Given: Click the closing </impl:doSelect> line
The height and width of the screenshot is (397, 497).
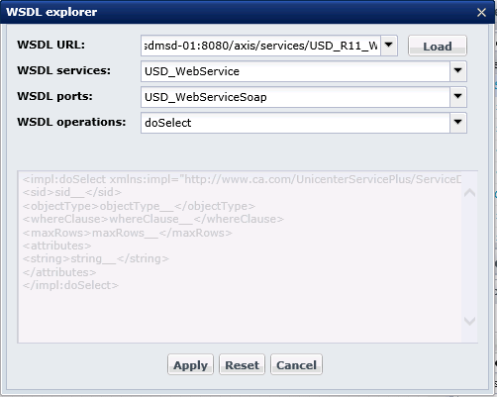Looking at the screenshot, I should click(70, 285).
